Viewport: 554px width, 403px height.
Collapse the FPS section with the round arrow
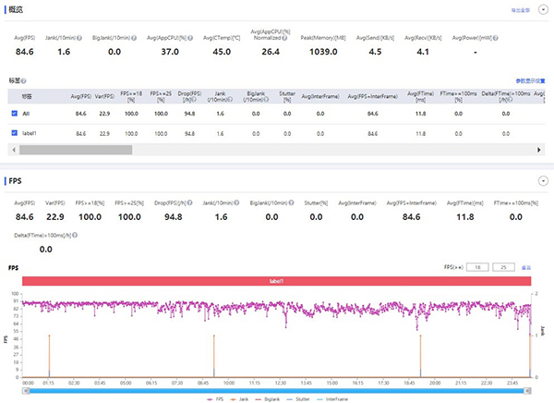click(544, 181)
